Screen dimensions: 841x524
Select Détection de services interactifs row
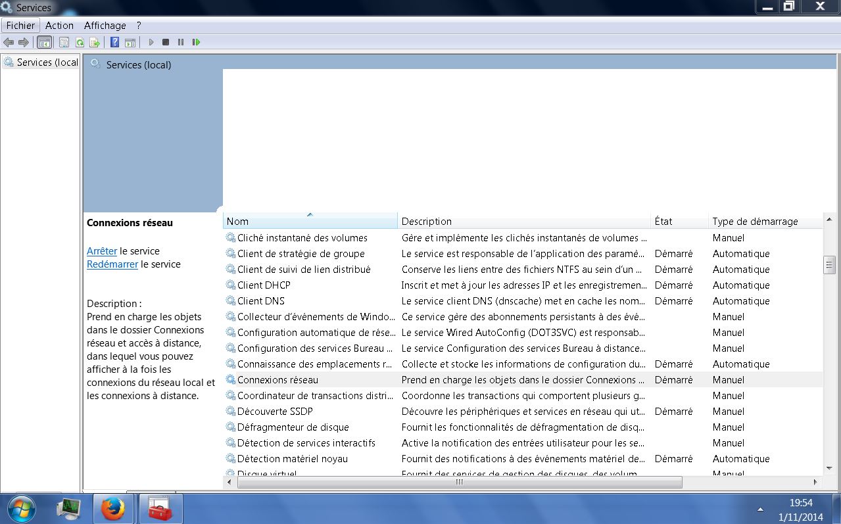pyautogui.click(x=523, y=442)
